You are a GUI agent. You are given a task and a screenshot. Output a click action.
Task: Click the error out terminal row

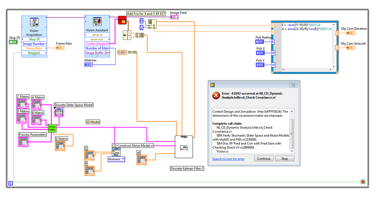coord(97,39)
